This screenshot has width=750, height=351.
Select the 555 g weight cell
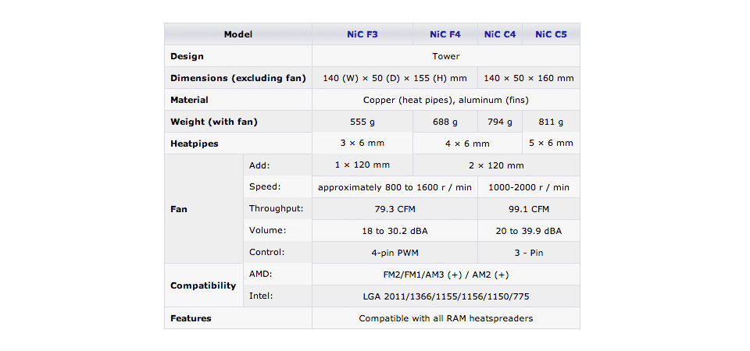(362, 122)
